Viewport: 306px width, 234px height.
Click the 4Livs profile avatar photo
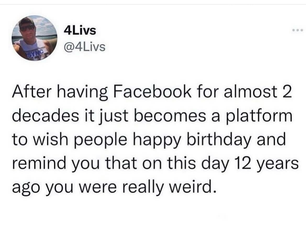(x=35, y=38)
